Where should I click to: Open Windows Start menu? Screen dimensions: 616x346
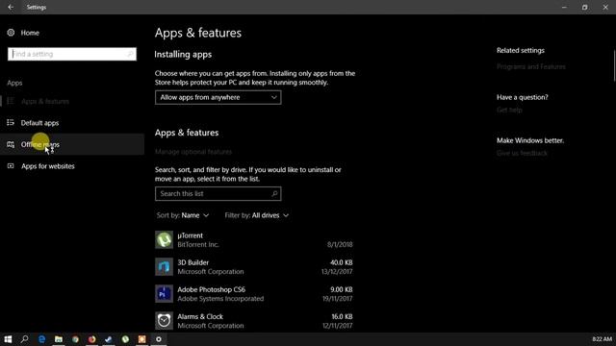point(8,339)
